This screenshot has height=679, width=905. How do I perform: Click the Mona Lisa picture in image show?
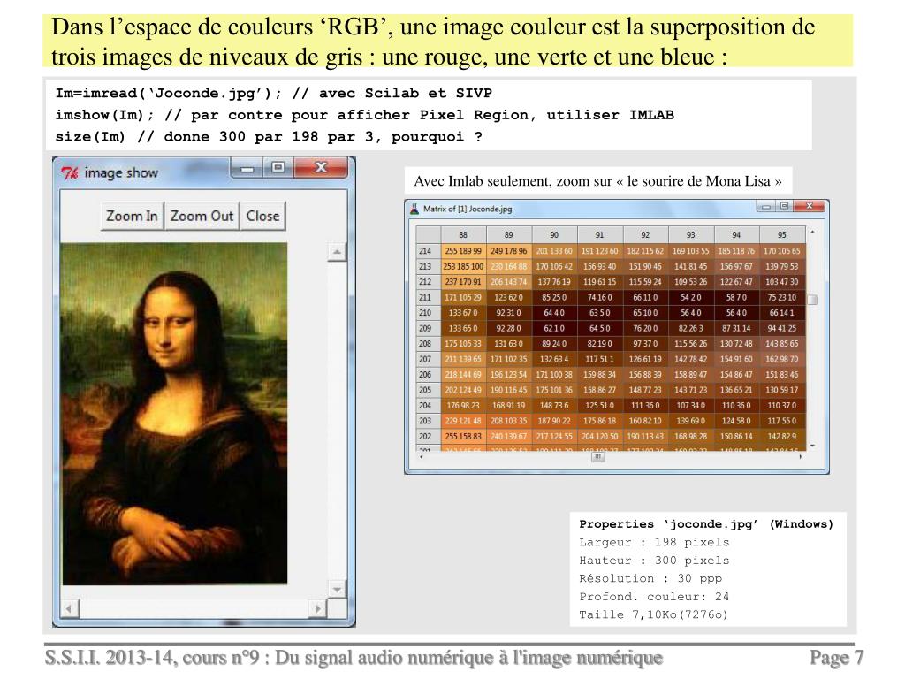tap(174, 414)
